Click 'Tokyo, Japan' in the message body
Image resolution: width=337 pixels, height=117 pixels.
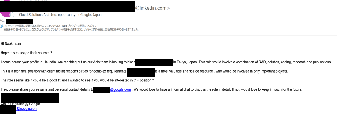click(186, 62)
